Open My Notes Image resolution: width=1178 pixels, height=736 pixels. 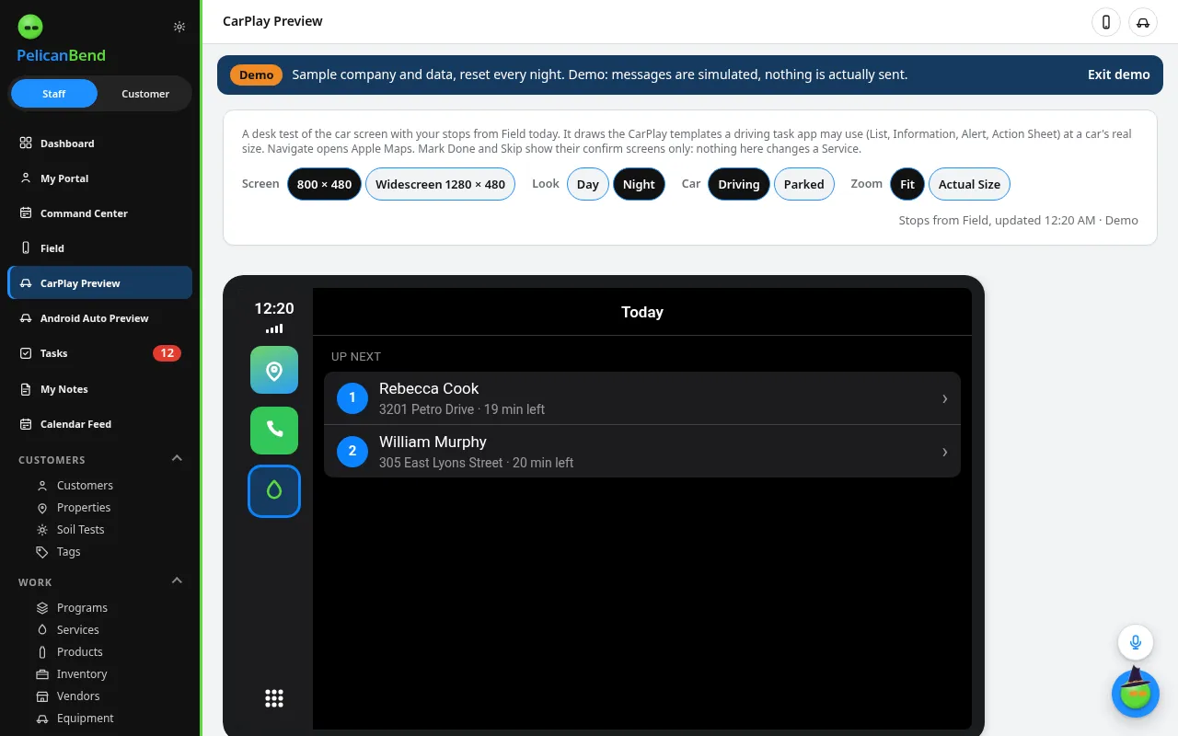click(x=100, y=389)
